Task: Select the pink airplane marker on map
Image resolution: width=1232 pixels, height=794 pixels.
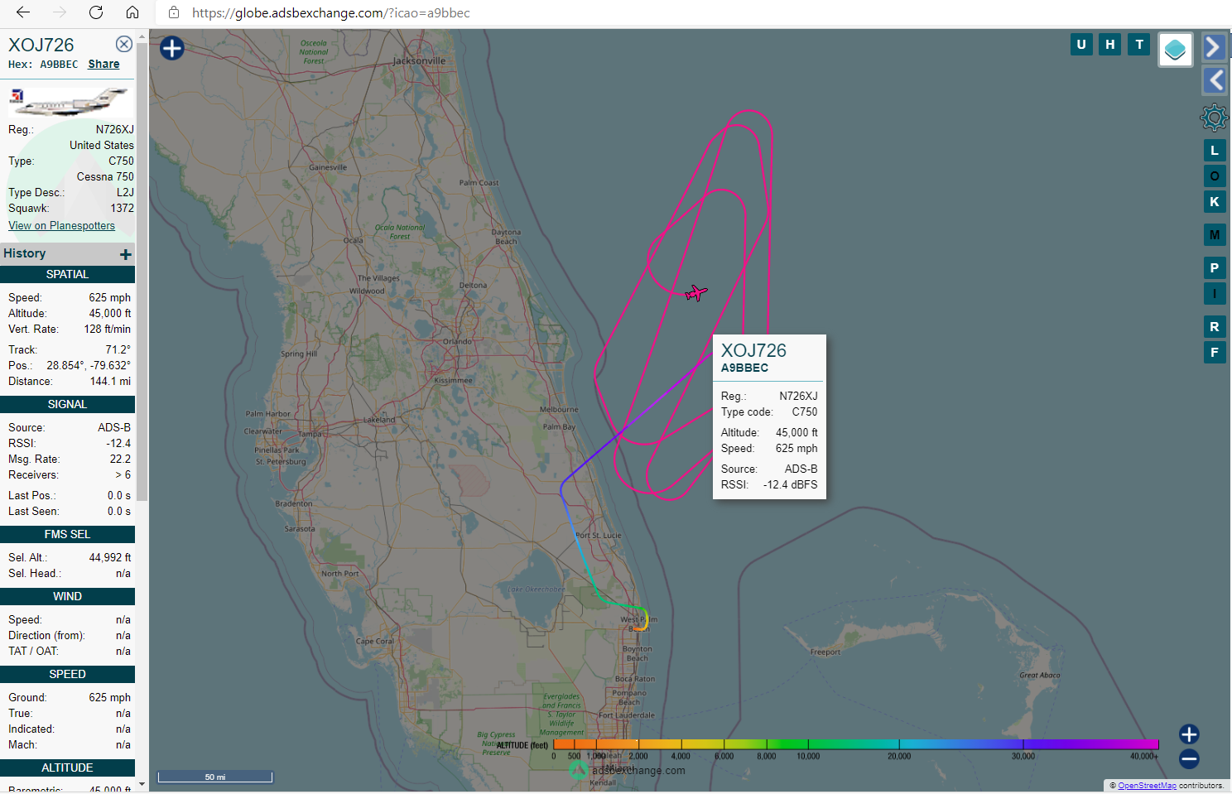Action: (696, 292)
